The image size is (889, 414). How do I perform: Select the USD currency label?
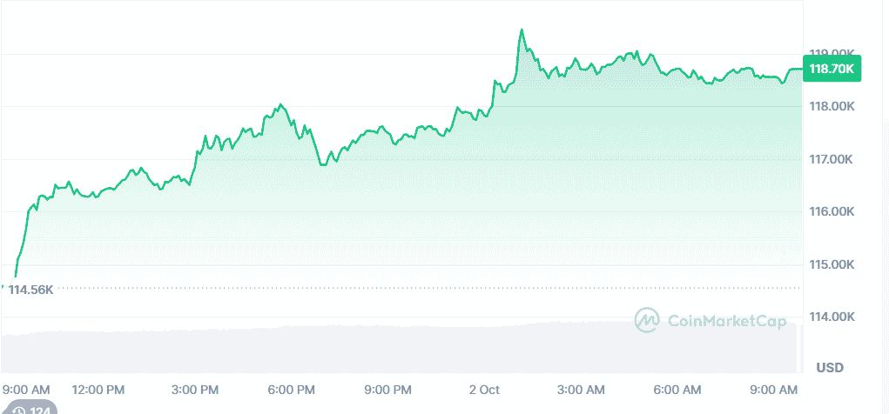click(830, 368)
